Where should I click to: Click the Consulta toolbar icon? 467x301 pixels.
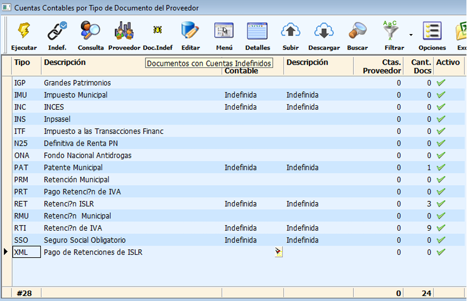(x=91, y=31)
